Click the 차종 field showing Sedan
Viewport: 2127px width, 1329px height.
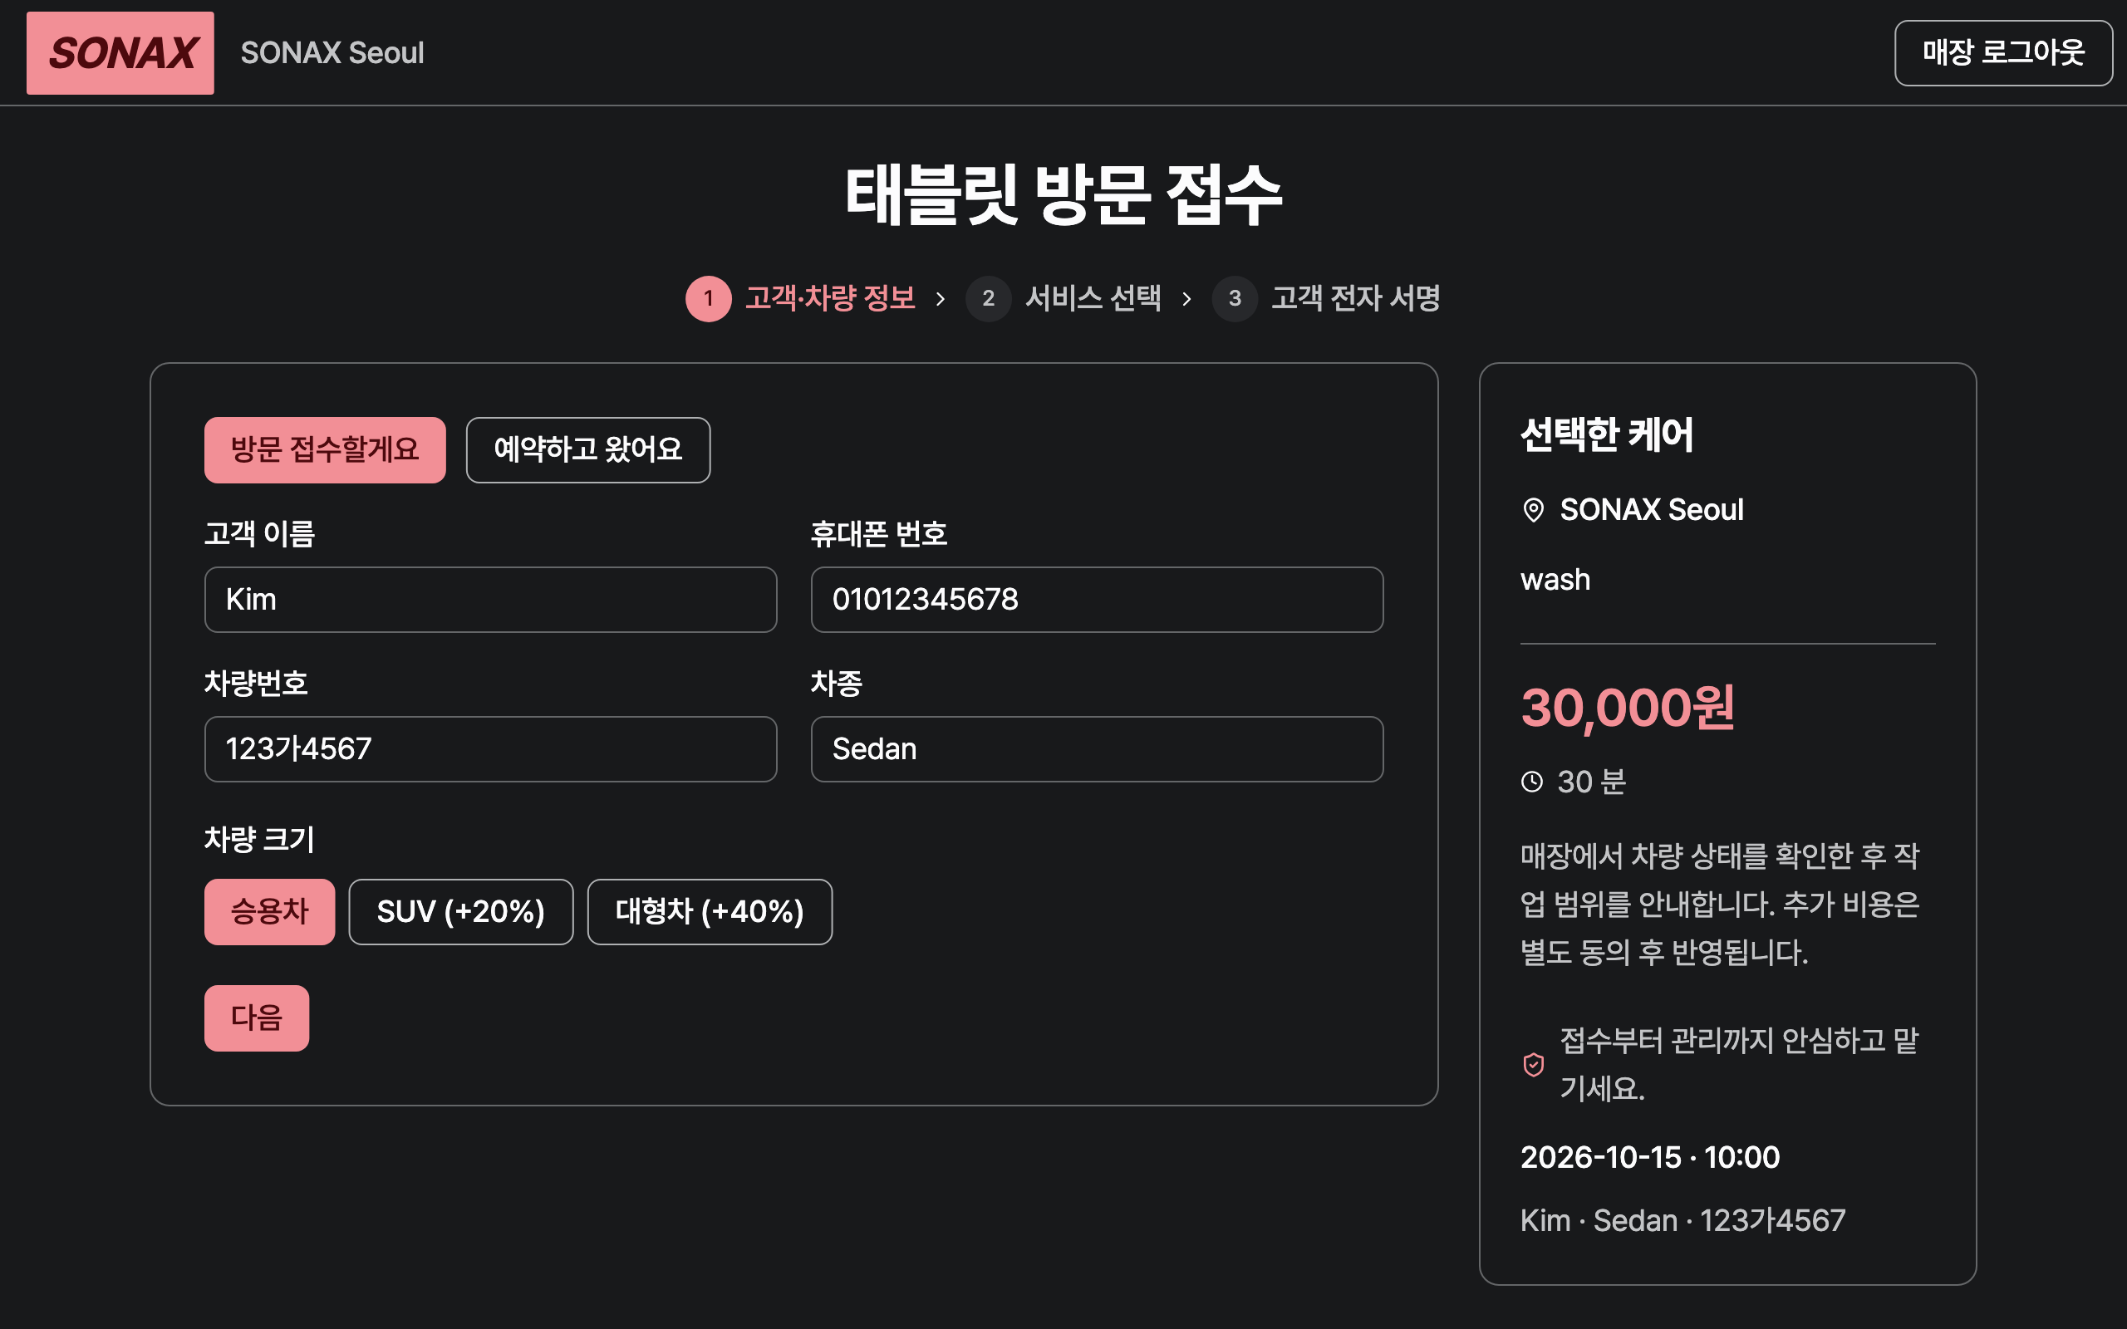(x=1097, y=749)
